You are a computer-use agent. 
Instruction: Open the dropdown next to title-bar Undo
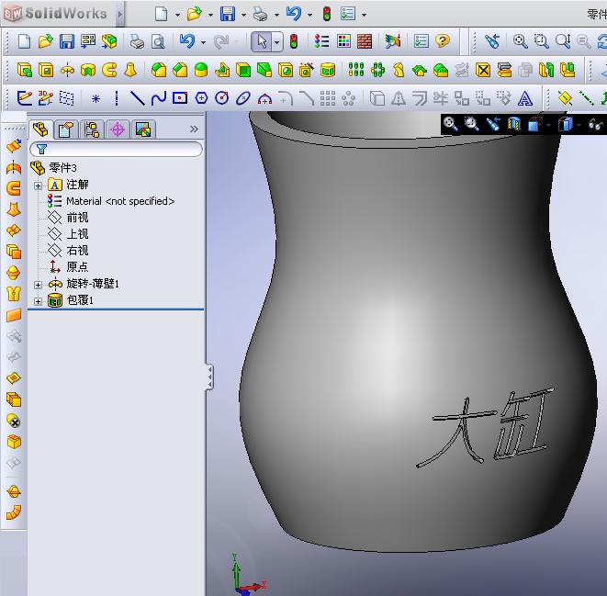pyautogui.click(x=309, y=15)
